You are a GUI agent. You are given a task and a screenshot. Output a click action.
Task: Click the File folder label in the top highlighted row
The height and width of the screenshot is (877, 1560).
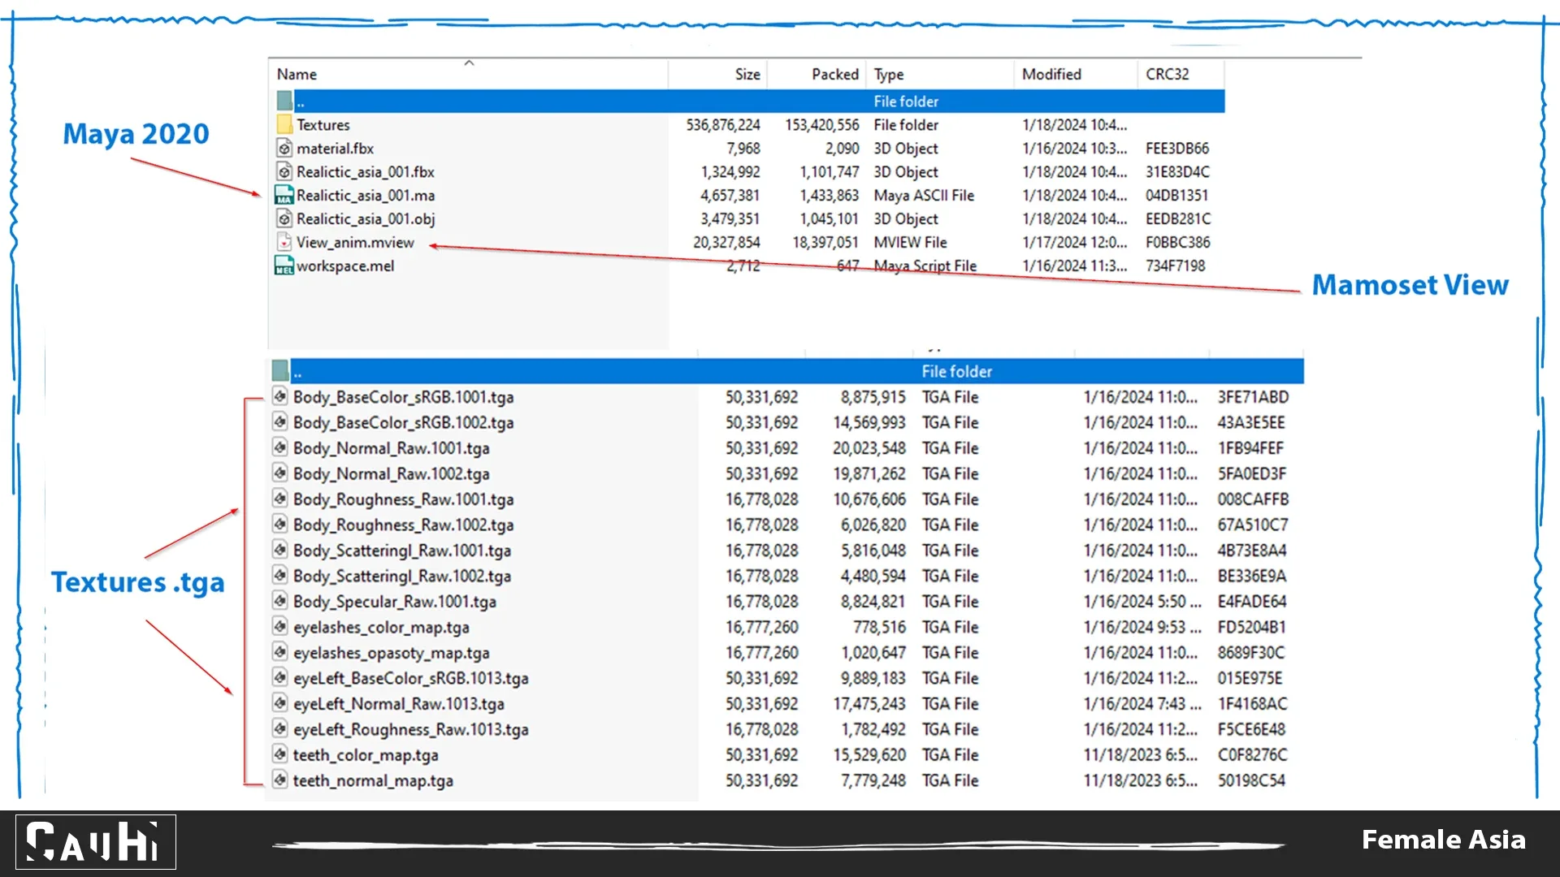tap(906, 102)
